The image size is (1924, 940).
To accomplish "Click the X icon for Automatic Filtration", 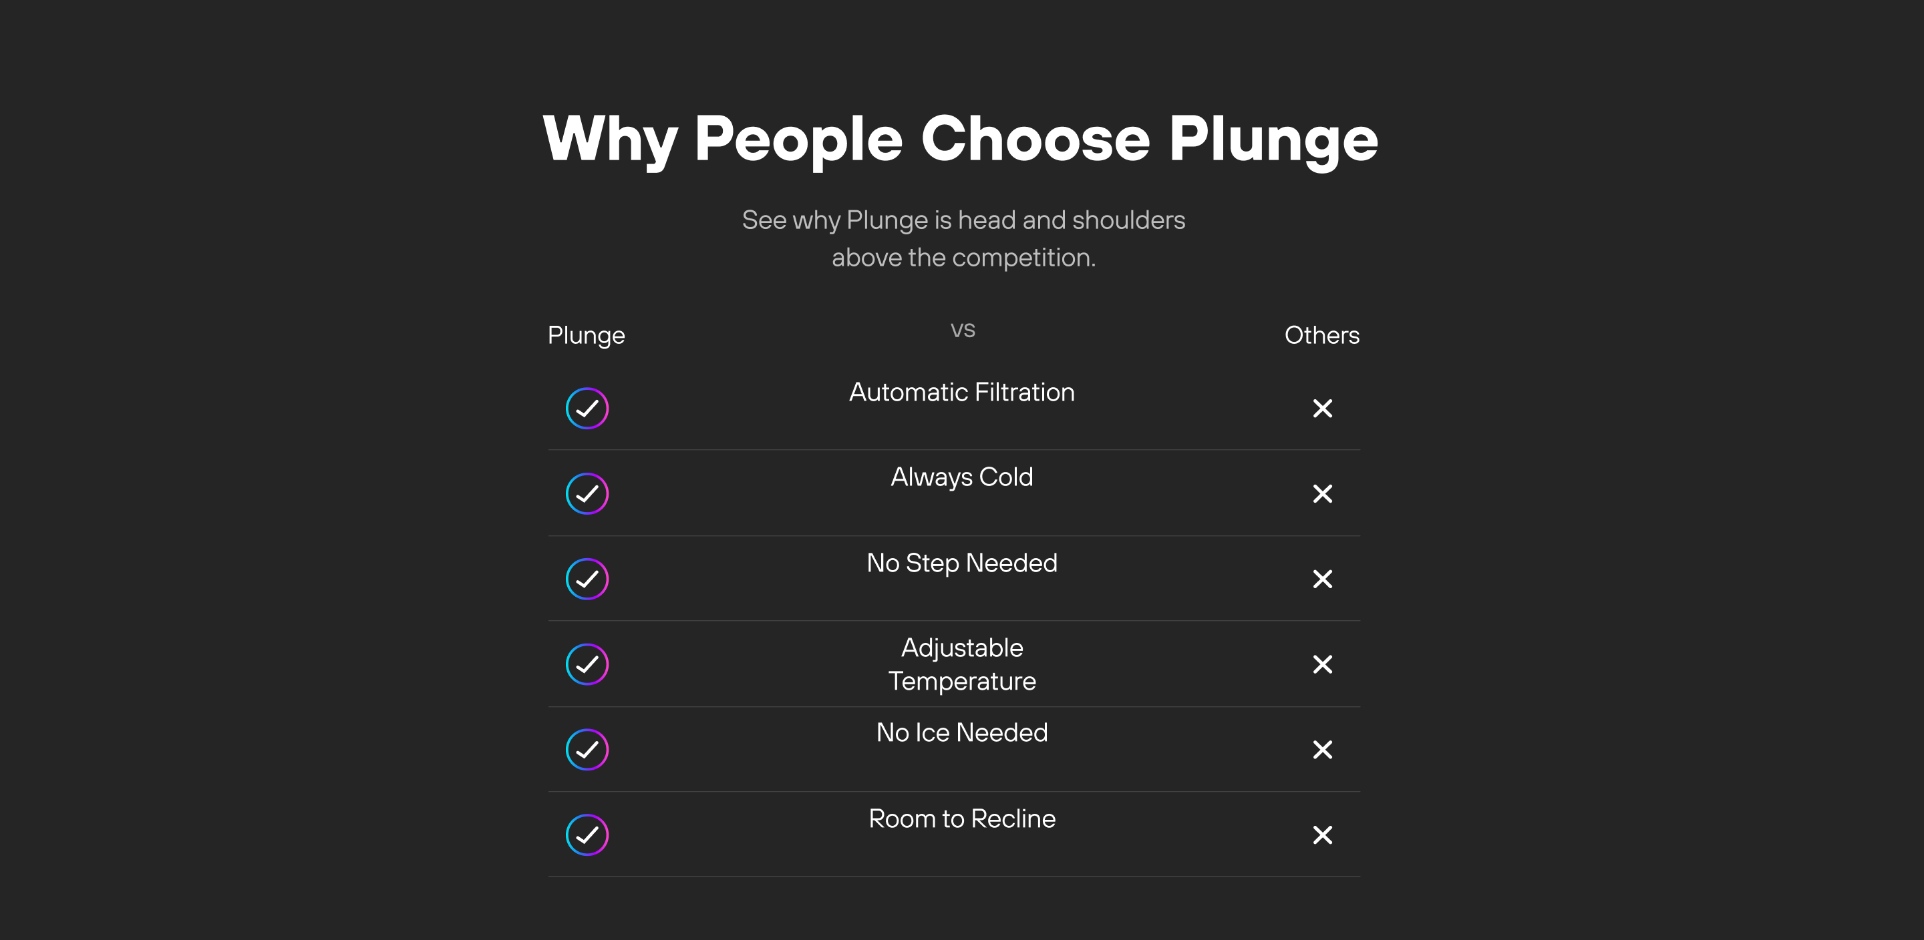I will point(1322,409).
